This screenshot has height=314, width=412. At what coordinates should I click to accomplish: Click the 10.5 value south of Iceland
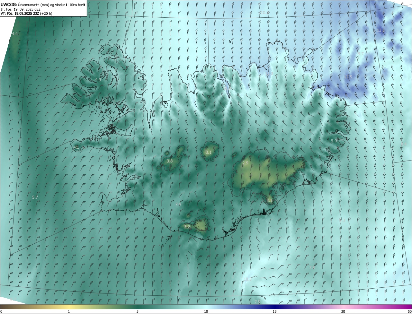pyautogui.click(x=248, y=279)
